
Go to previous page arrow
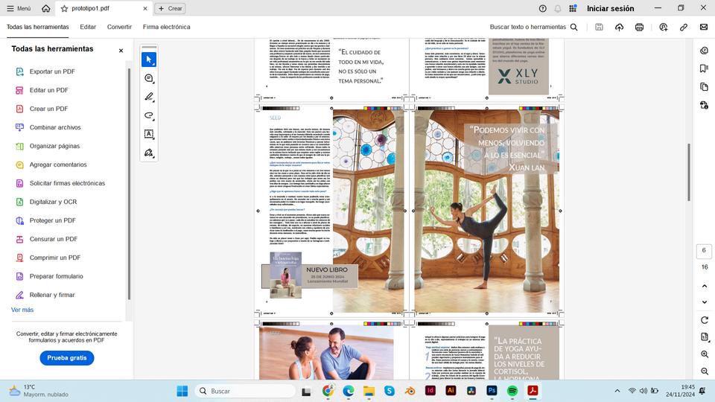tap(705, 286)
